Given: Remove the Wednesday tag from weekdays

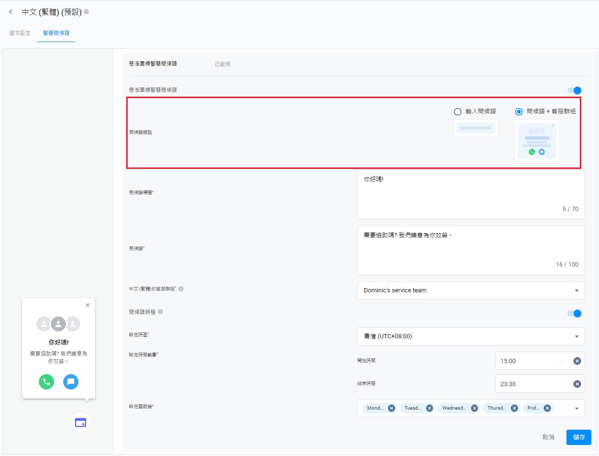Looking at the screenshot, I should pos(474,408).
